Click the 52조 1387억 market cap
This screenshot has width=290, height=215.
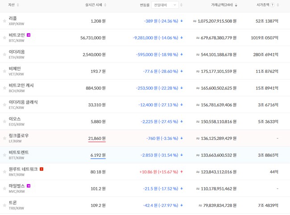tap(267, 21)
